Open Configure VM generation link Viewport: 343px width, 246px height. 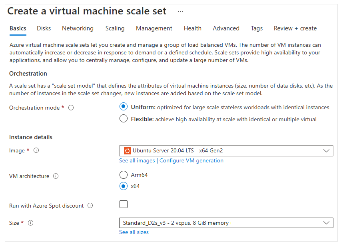pos(191,160)
